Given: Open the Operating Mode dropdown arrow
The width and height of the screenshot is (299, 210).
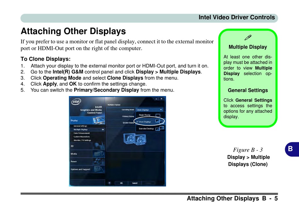Looking at the screenshot, I should coord(161,110).
